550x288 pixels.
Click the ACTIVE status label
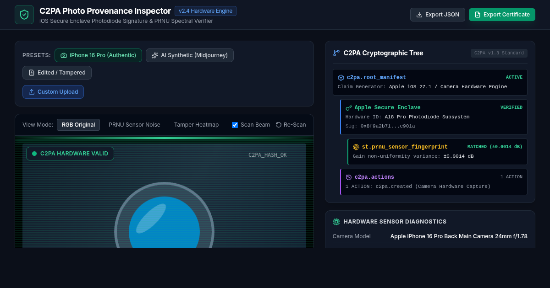coord(514,78)
